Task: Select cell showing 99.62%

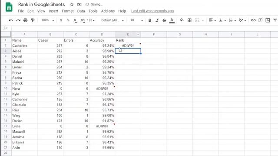Action: (102, 132)
